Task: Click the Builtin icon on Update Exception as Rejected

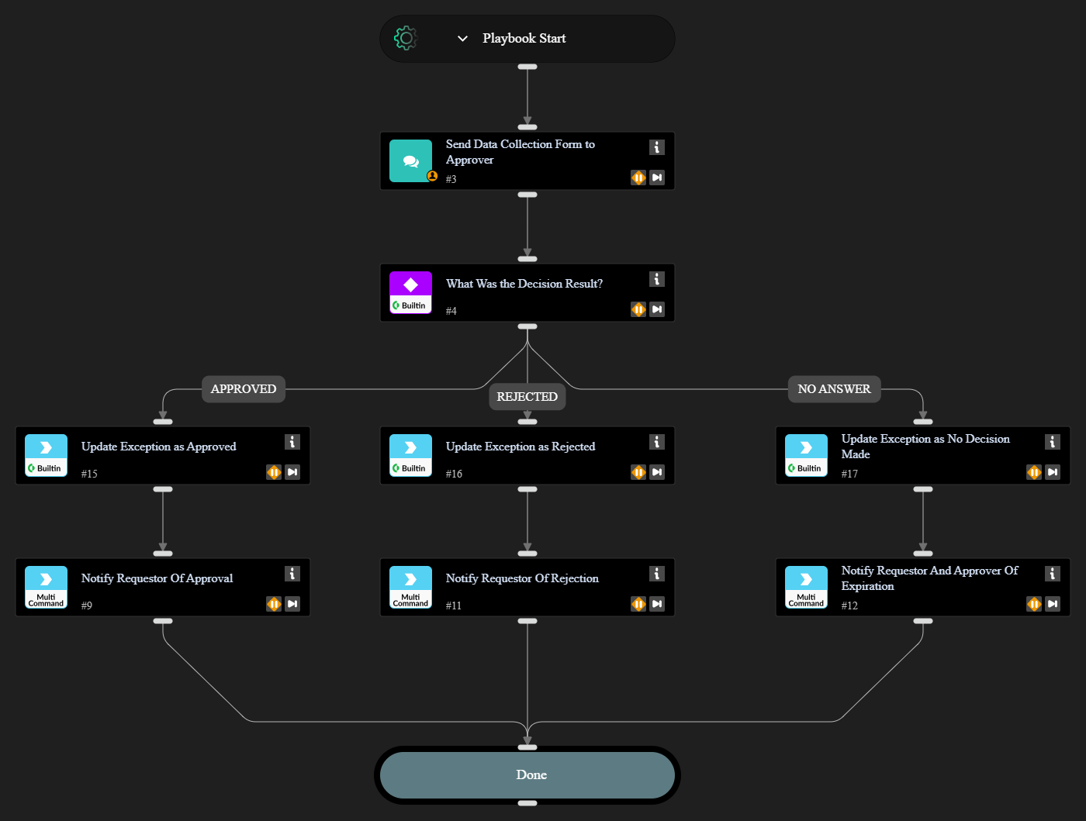Action: tap(410, 456)
